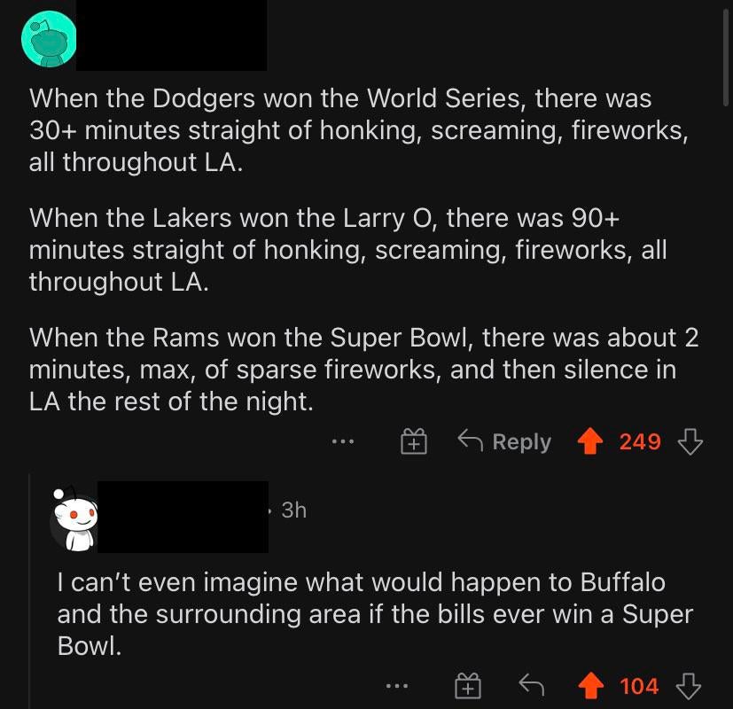Open more options on the Buffalo reply

point(398,686)
